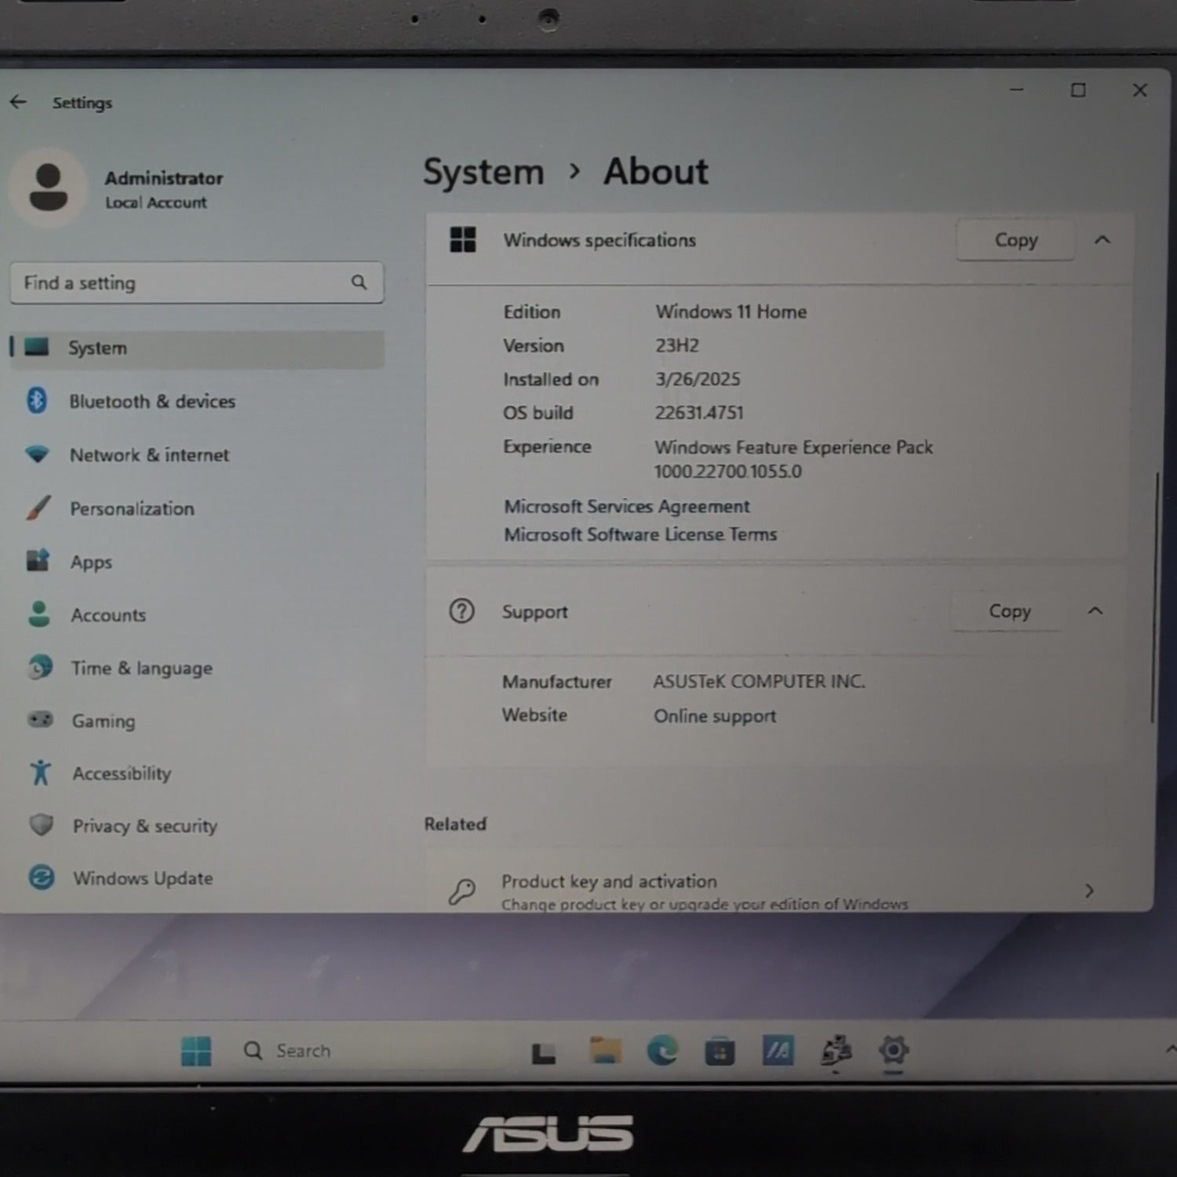Open Microsoft Store from the taskbar
Screen dimensions: 1177x1177
coord(720,1051)
